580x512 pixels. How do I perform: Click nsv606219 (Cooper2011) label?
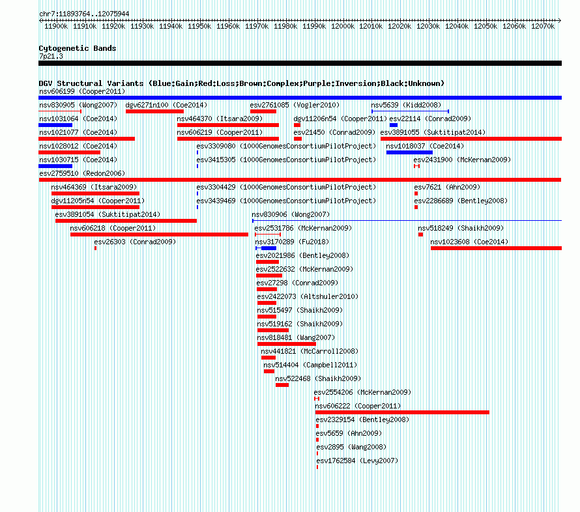(x=220, y=132)
